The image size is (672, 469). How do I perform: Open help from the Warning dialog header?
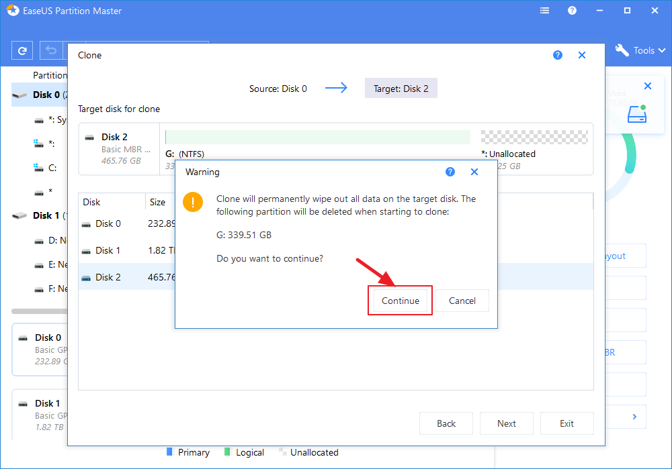point(450,172)
